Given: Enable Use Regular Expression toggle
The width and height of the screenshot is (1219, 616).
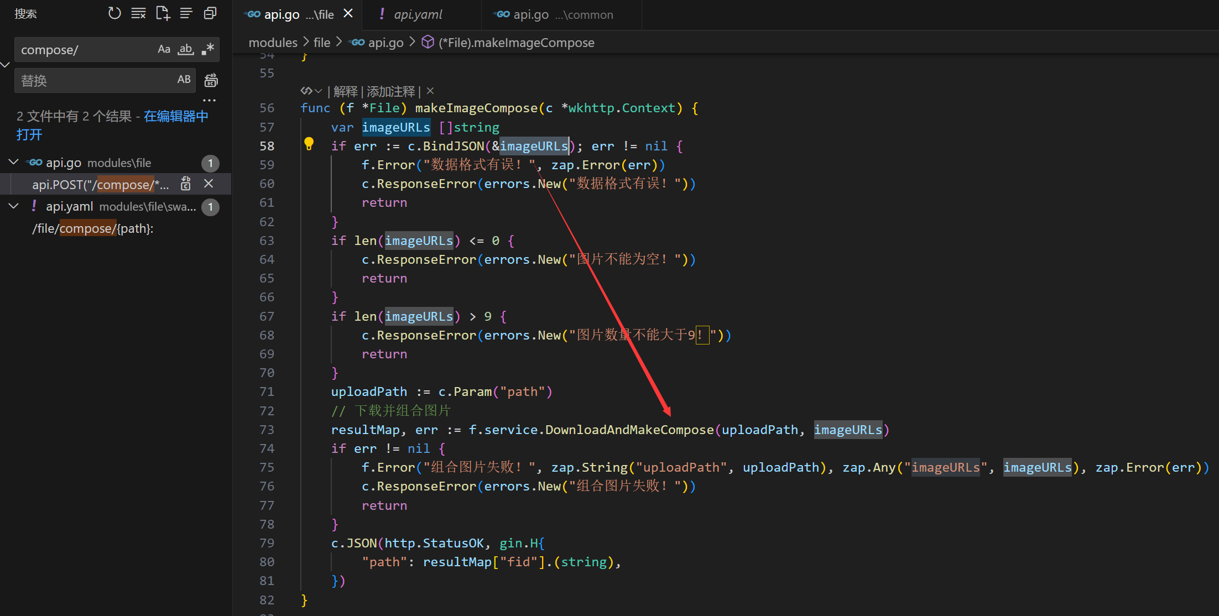Looking at the screenshot, I should [x=208, y=49].
